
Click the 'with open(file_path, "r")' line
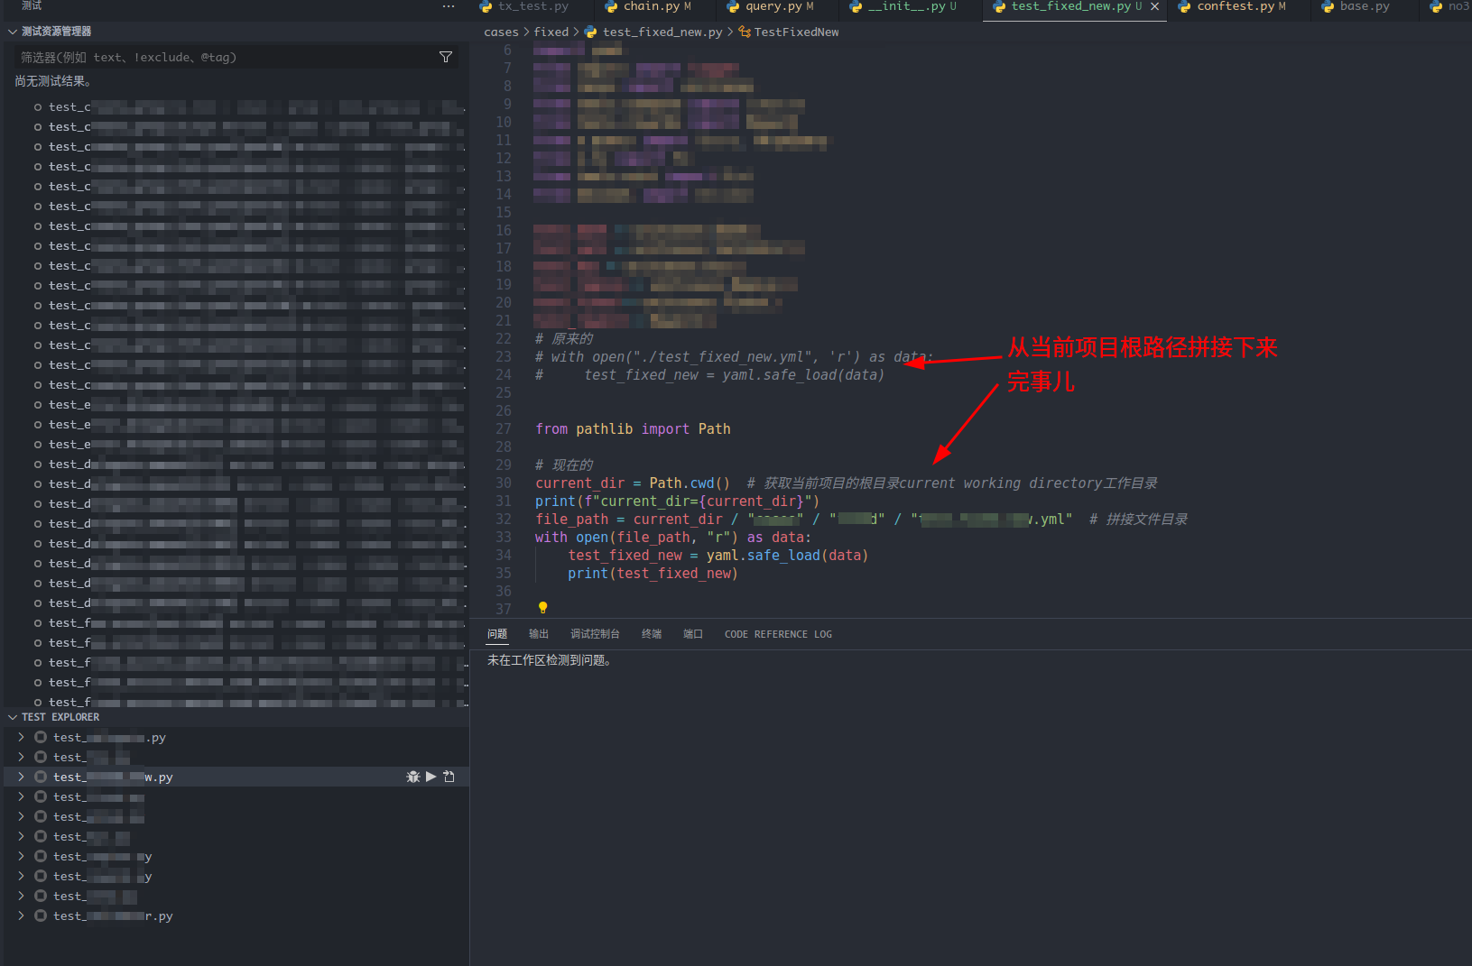(x=673, y=538)
